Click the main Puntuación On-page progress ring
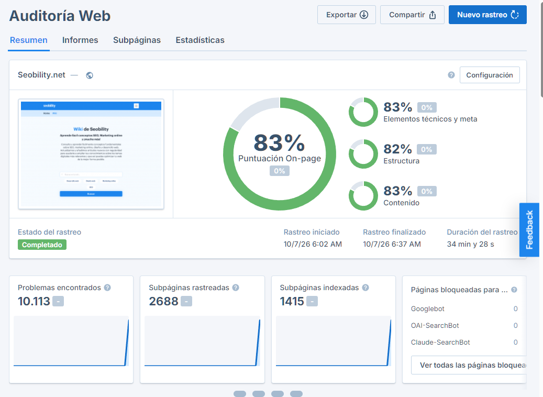This screenshot has width=543, height=397. pyautogui.click(x=280, y=154)
